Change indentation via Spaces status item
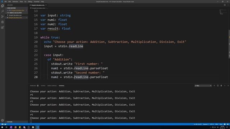The image size is (230, 129). tap(206, 124)
